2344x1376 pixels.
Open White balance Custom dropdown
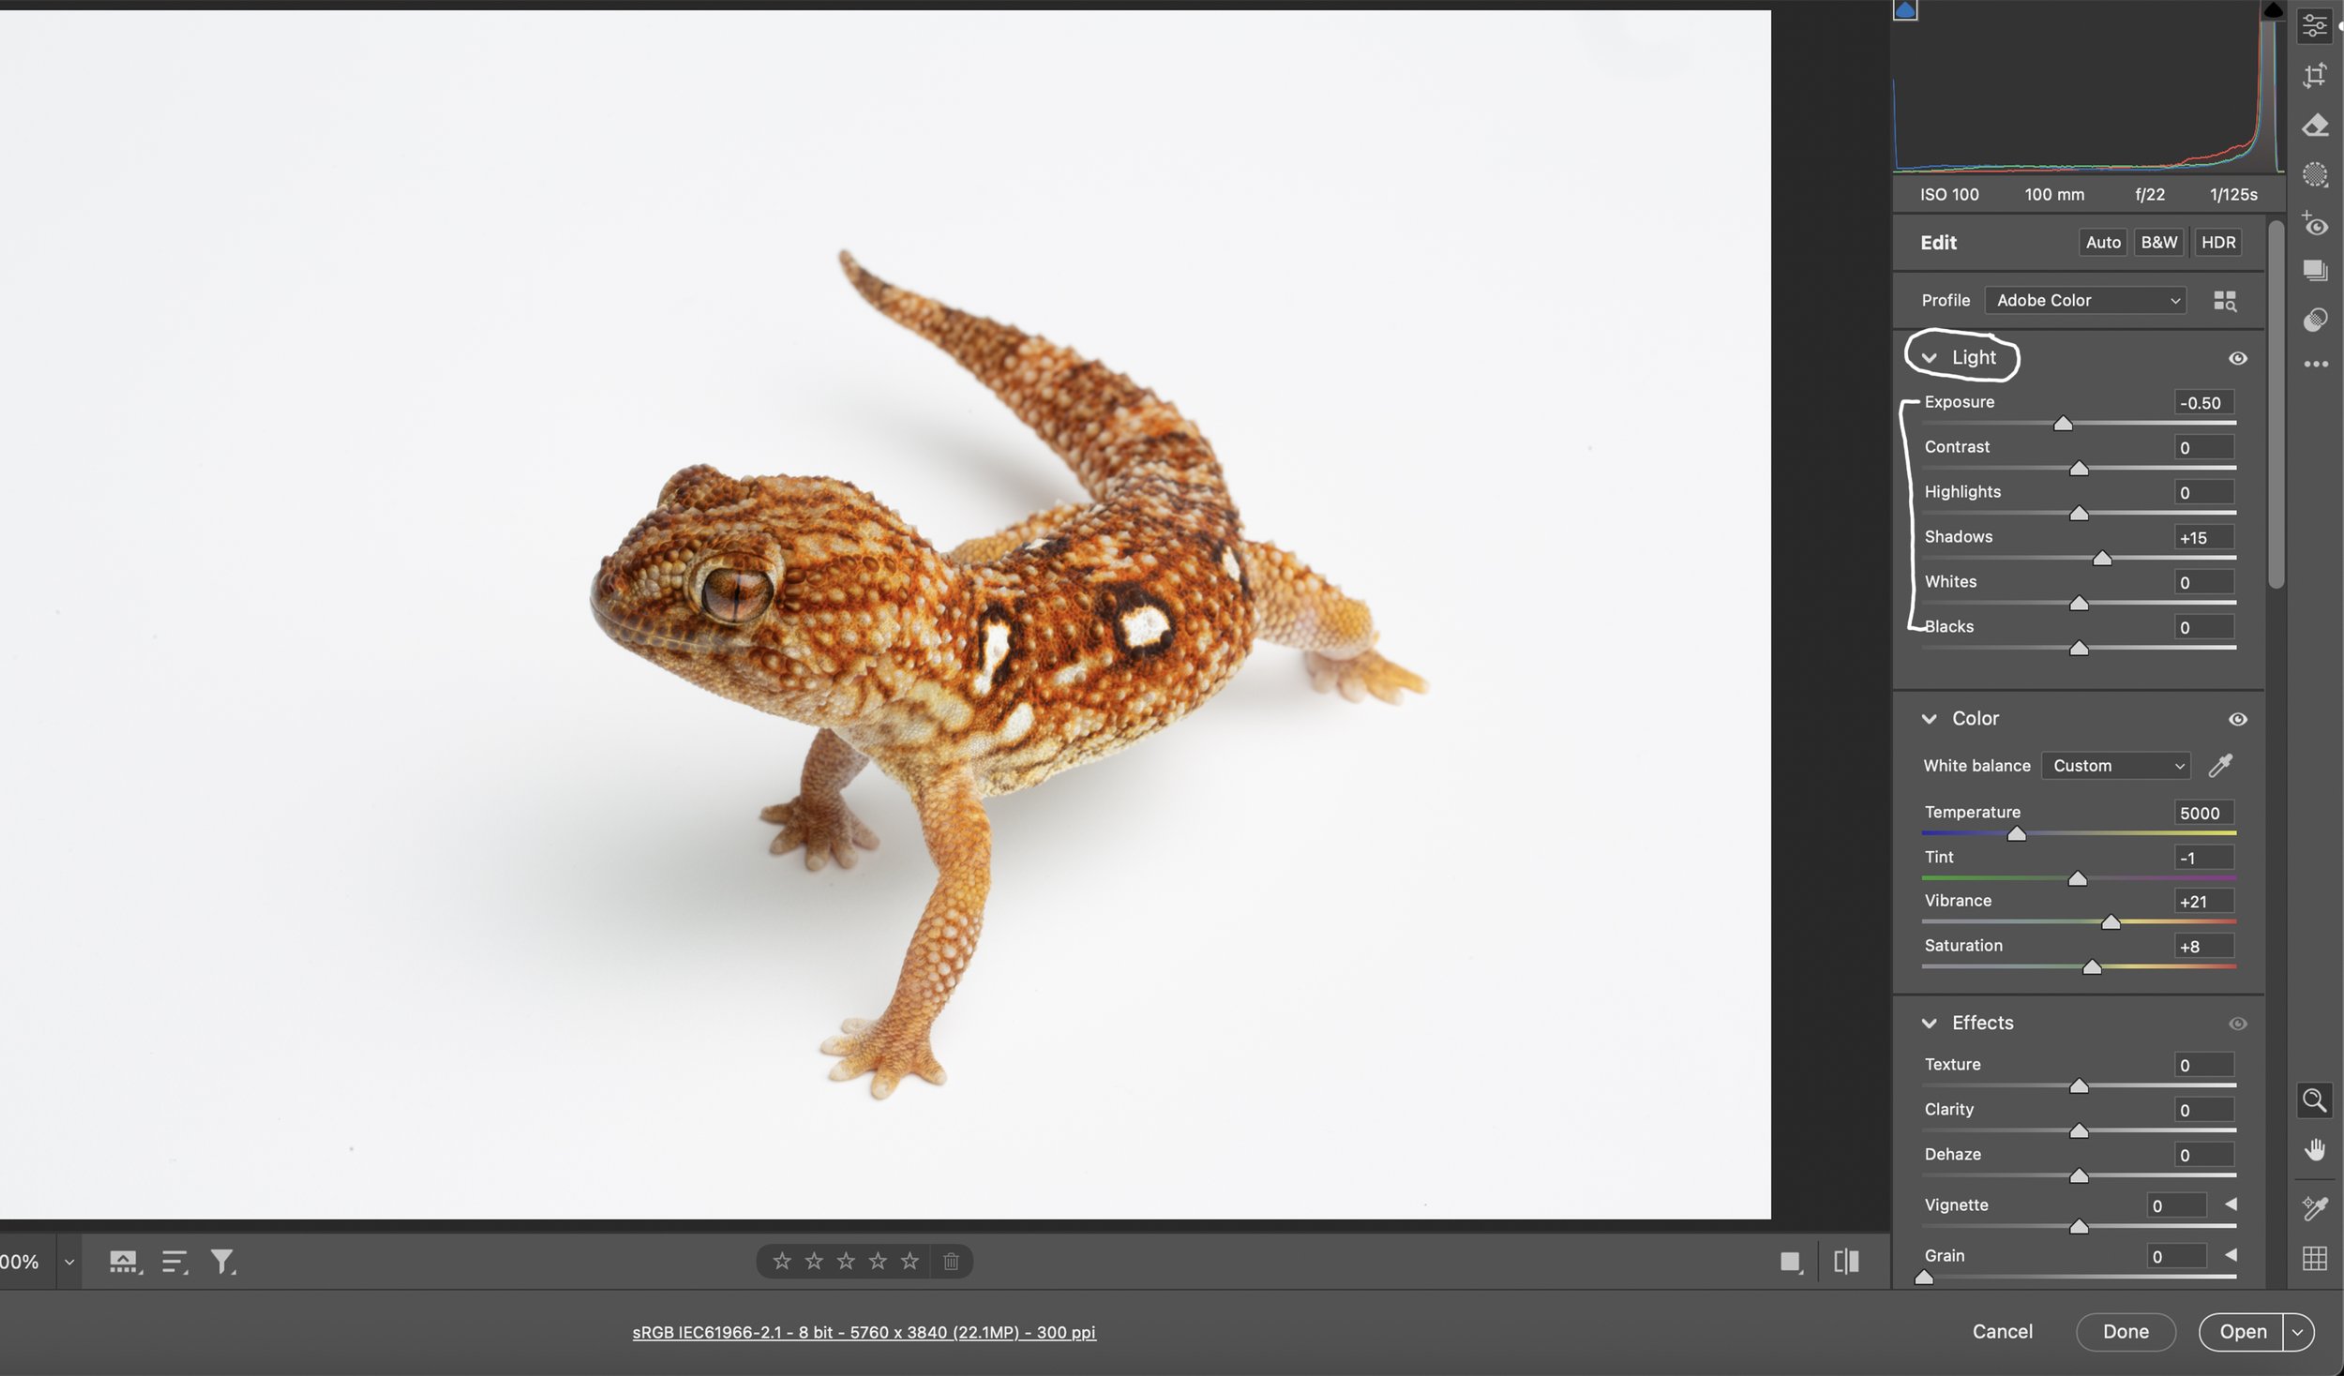click(x=2115, y=766)
